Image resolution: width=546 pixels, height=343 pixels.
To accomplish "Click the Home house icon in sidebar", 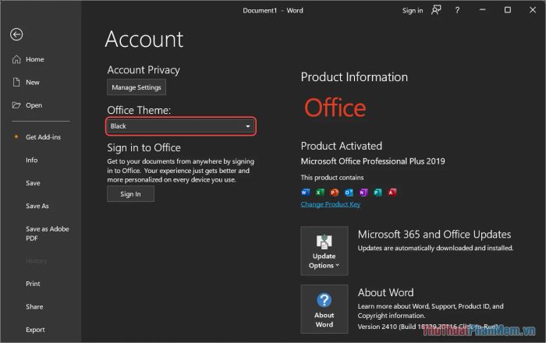I will tap(16, 59).
